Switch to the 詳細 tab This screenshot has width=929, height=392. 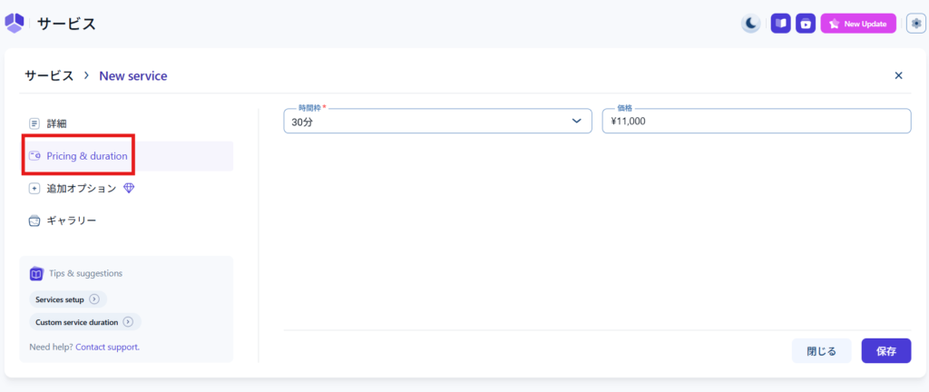pyautogui.click(x=56, y=123)
